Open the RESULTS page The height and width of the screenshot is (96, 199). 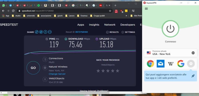coord(112,32)
